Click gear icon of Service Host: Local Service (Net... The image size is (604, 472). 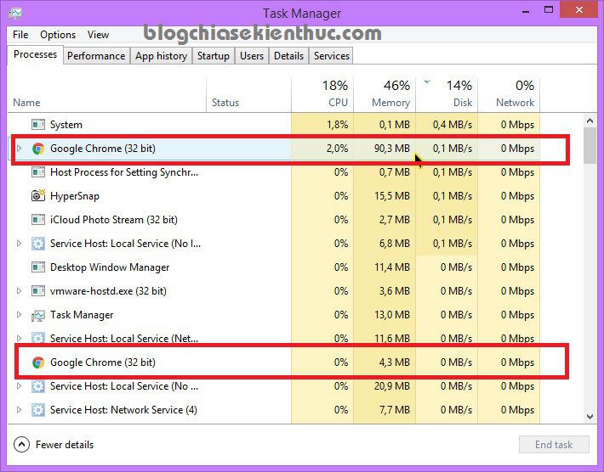(x=38, y=338)
